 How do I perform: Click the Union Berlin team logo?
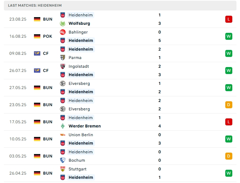(63, 135)
